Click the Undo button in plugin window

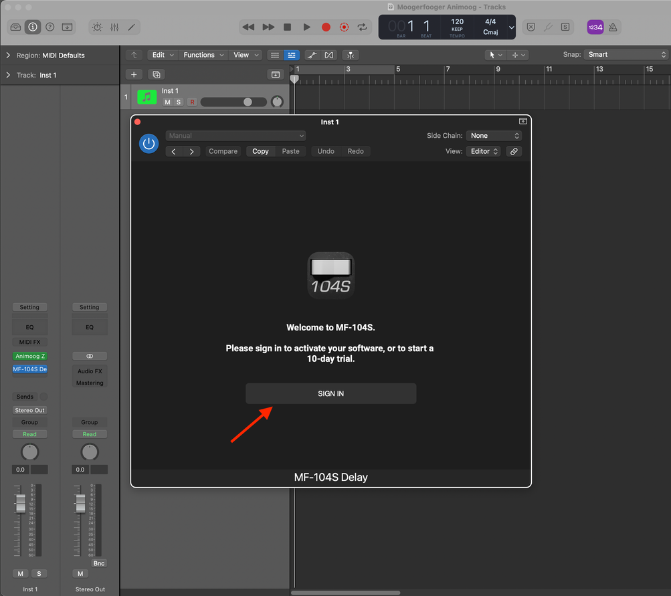pos(326,151)
